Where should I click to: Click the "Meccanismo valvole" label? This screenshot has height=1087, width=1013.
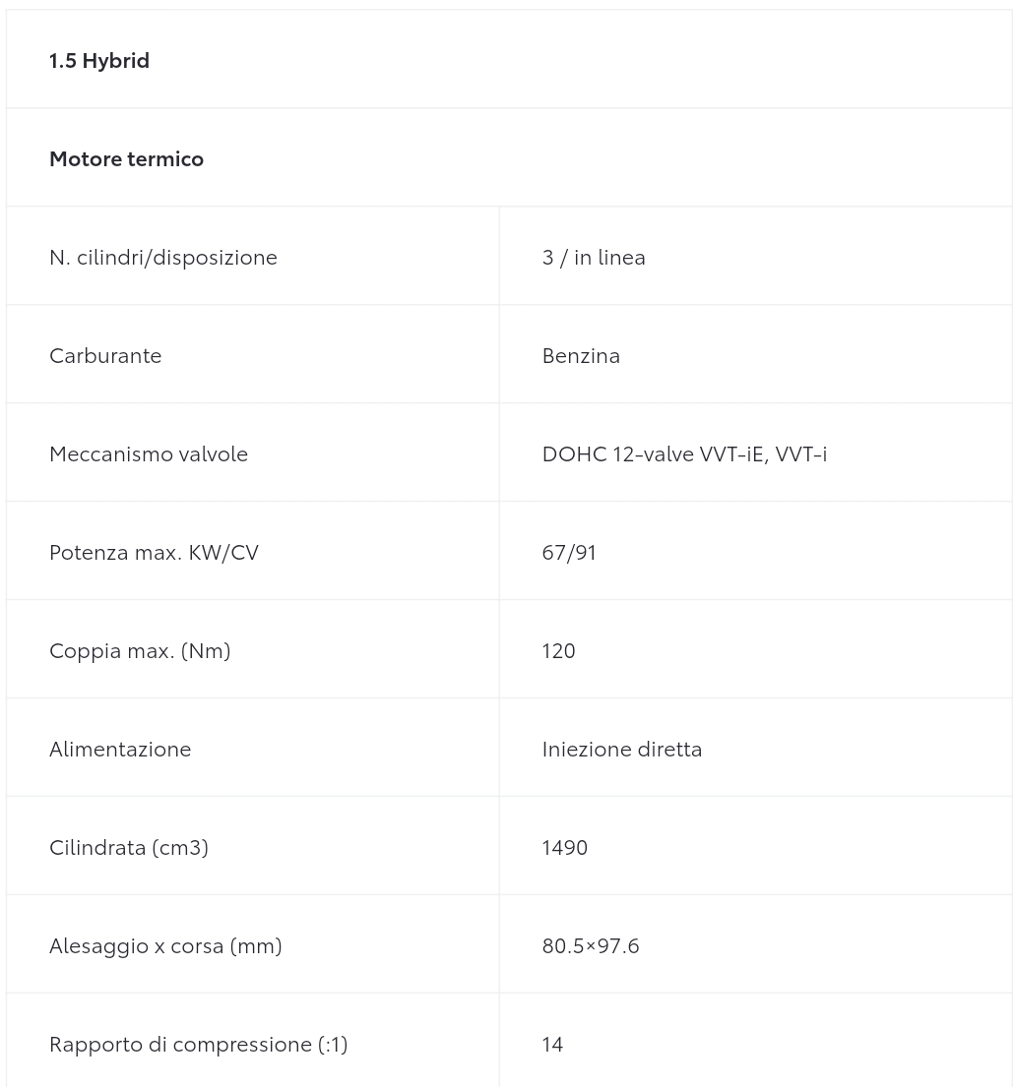tap(149, 454)
